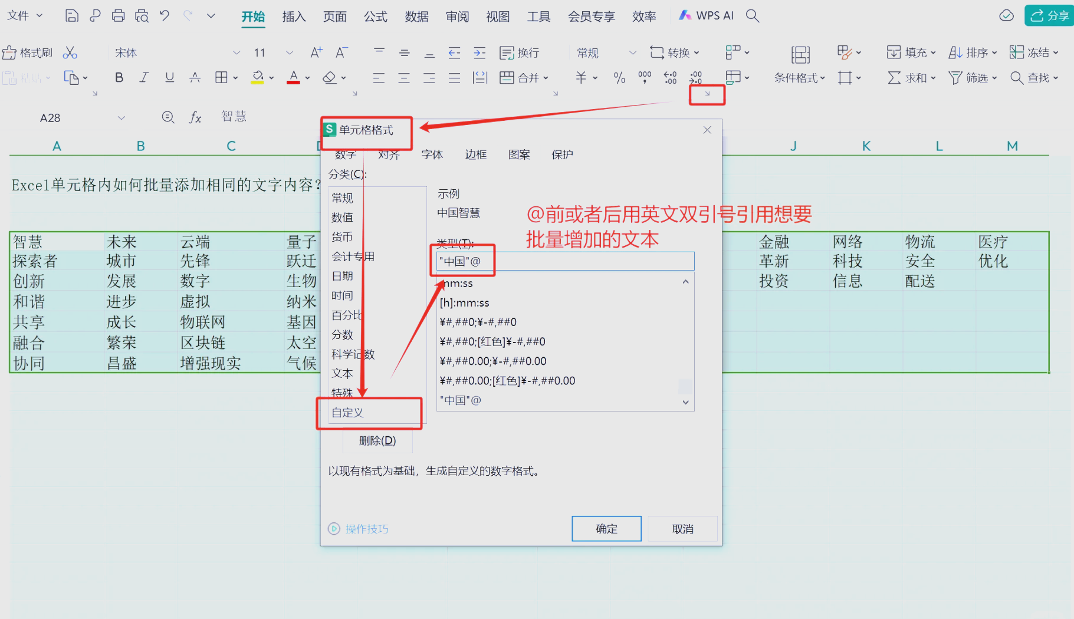Click the currency symbol icon
Image resolution: width=1074 pixels, height=619 pixels.
tap(581, 77)
